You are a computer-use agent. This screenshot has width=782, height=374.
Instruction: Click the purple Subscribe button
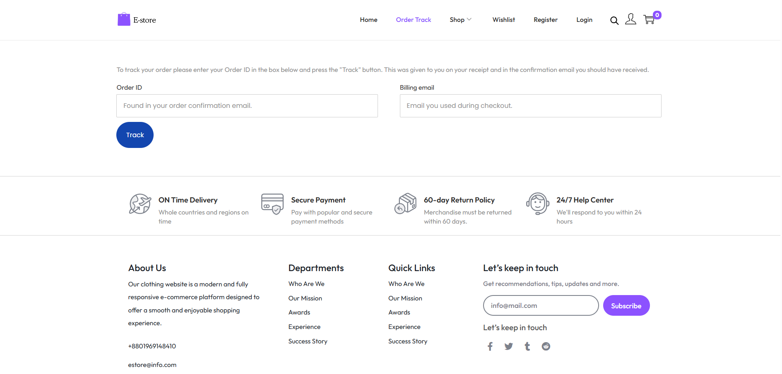626,306
